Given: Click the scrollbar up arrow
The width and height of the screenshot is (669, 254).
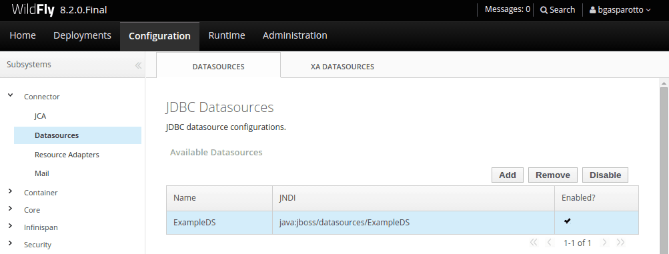Looking at the screenshot, I should pos(664,83).
